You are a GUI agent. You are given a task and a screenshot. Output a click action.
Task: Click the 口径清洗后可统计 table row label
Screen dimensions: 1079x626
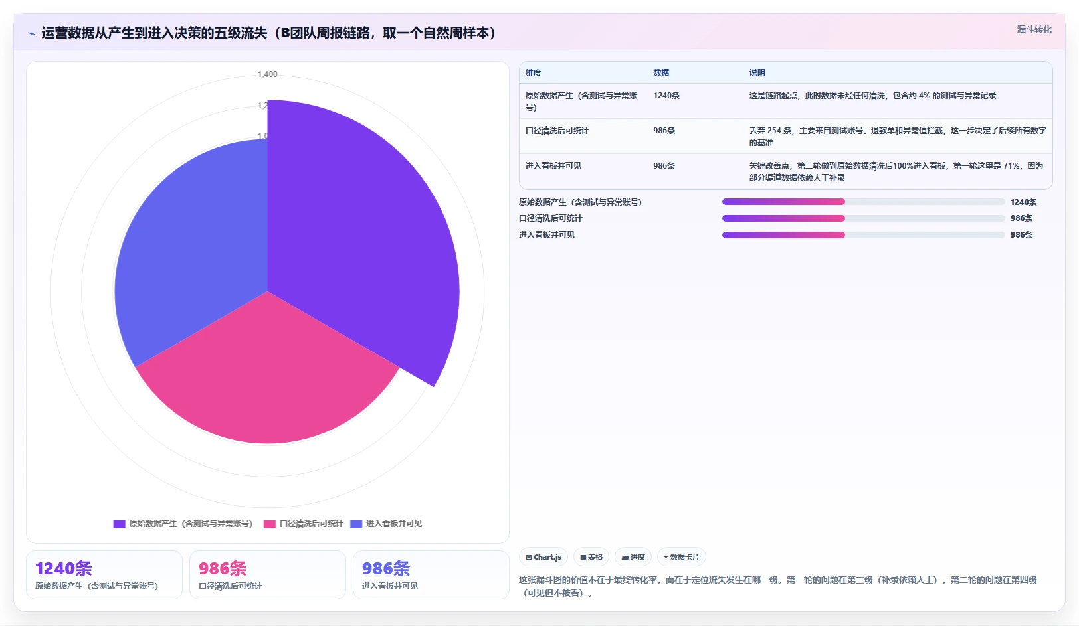tap(557, 131)
